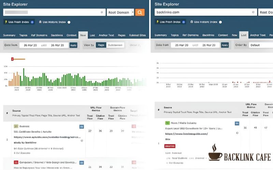Open Lost tab in left panel

[x=92, y=35]
